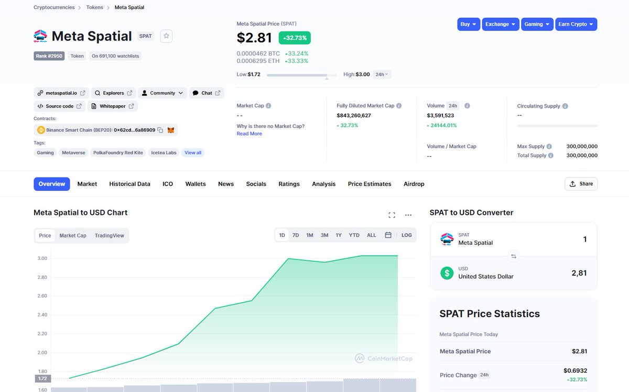Open the Wallets tab
Screen dimensions: 629x392
pyautogui.click(x=196, y=184)
